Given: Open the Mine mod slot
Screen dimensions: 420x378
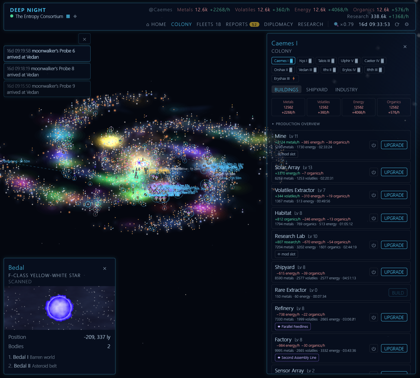Looking at the screenshot, I should click(x=286, y=154).
